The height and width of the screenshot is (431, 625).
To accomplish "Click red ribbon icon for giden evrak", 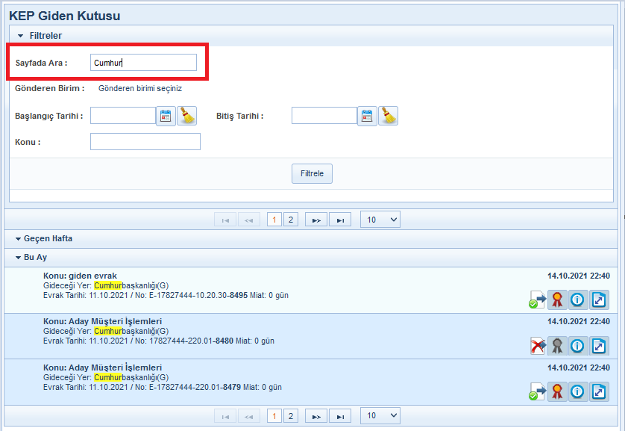I will 557,300.
